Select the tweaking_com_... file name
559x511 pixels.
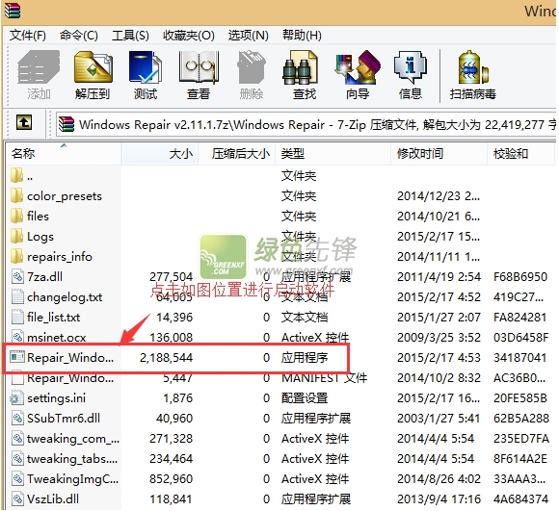coord(73,439)
